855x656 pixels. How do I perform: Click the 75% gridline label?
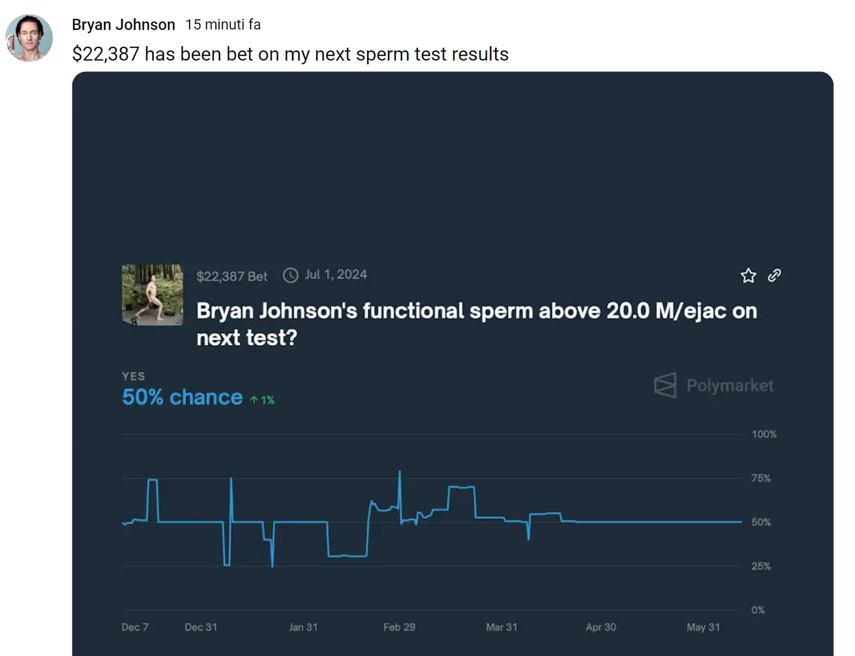(x=761, y=478)
